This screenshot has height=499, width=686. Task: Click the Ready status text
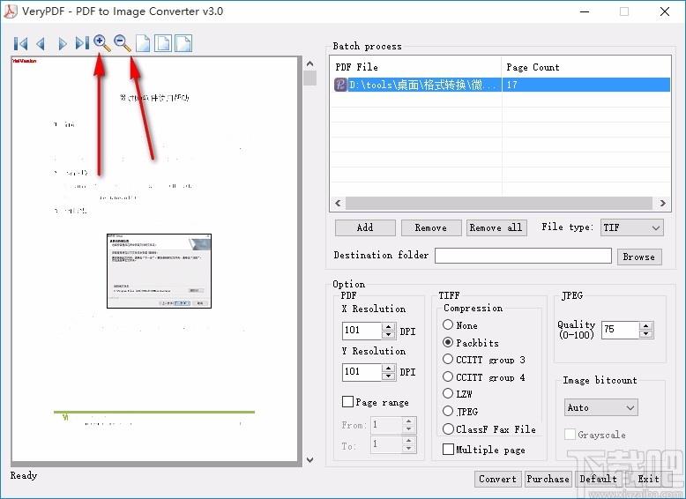(24, 475)
